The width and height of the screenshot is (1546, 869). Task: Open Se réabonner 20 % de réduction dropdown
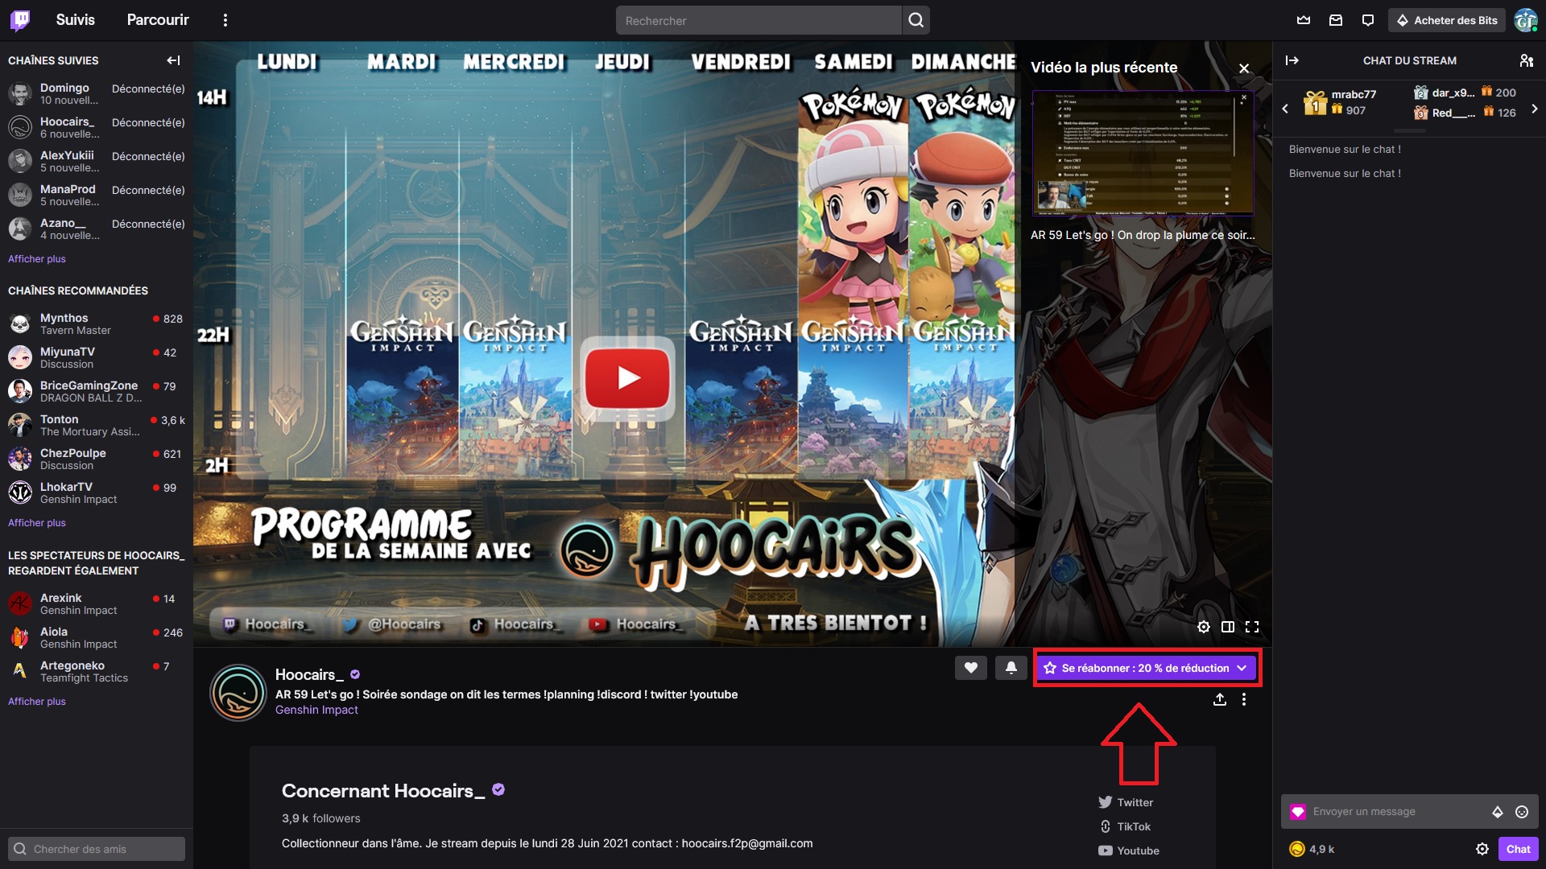pos(1147,668)
